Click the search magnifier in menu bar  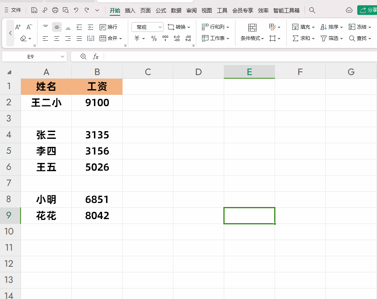(x=312, y=10)
